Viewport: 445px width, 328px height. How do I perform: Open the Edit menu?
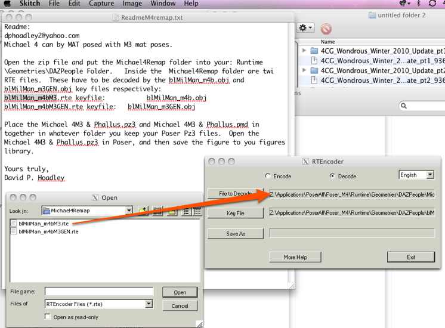pos(74,3)
